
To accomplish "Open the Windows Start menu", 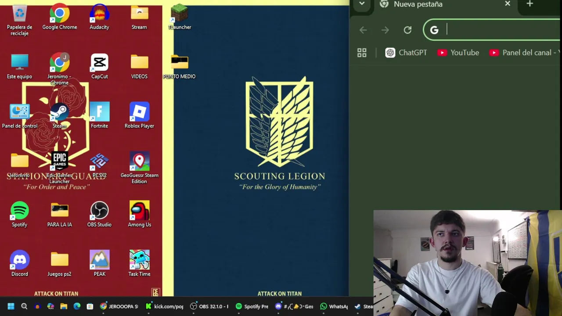I will click(x=11, y=306).
